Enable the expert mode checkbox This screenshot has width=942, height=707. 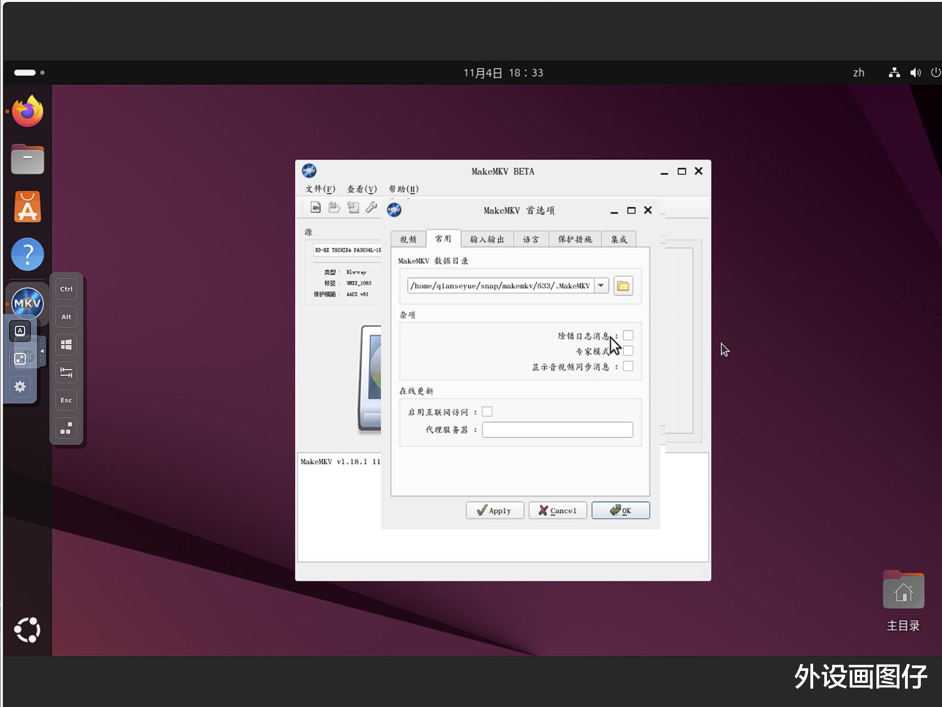[x=628, y=351]
